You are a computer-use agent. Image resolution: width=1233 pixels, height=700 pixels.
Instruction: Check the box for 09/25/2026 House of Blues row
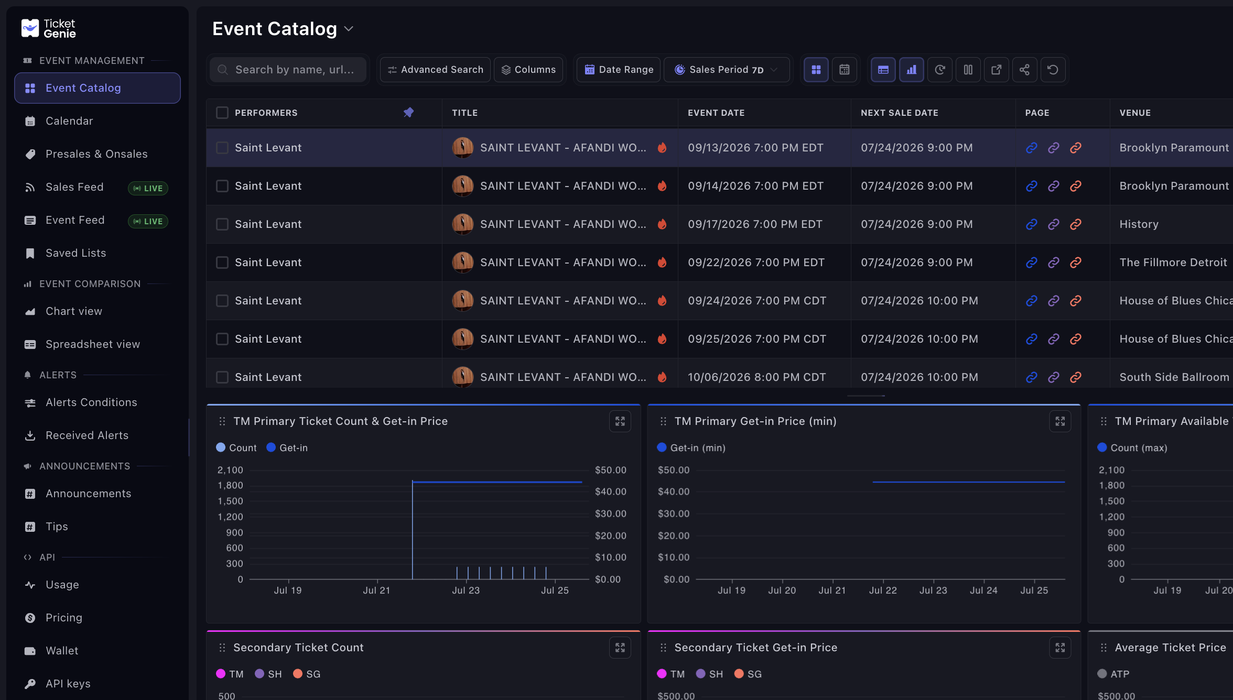pos(222,339)
